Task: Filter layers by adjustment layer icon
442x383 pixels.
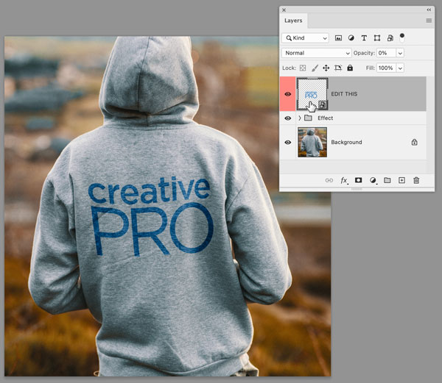Action: (x=351, y=38)
